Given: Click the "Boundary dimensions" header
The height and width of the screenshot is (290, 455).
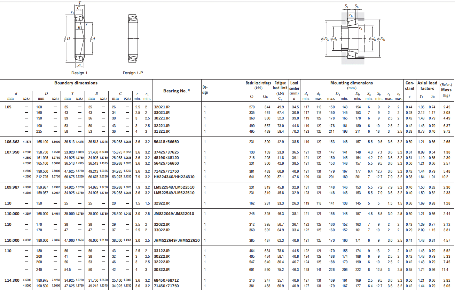Looking at the screenshot, I should point(76,83).
